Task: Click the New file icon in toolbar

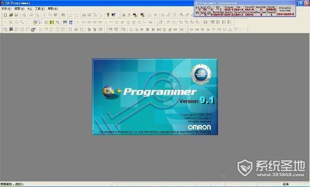Action: pyautogui.click(x=6, y=15)
